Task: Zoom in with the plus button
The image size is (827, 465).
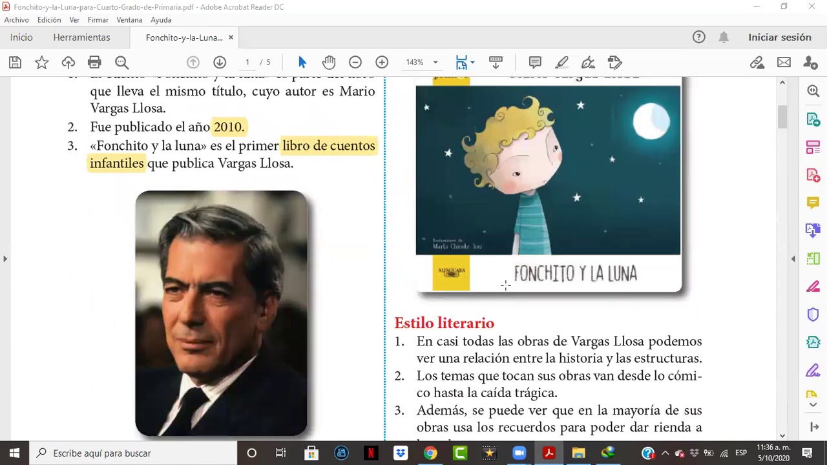Action: 382,63
